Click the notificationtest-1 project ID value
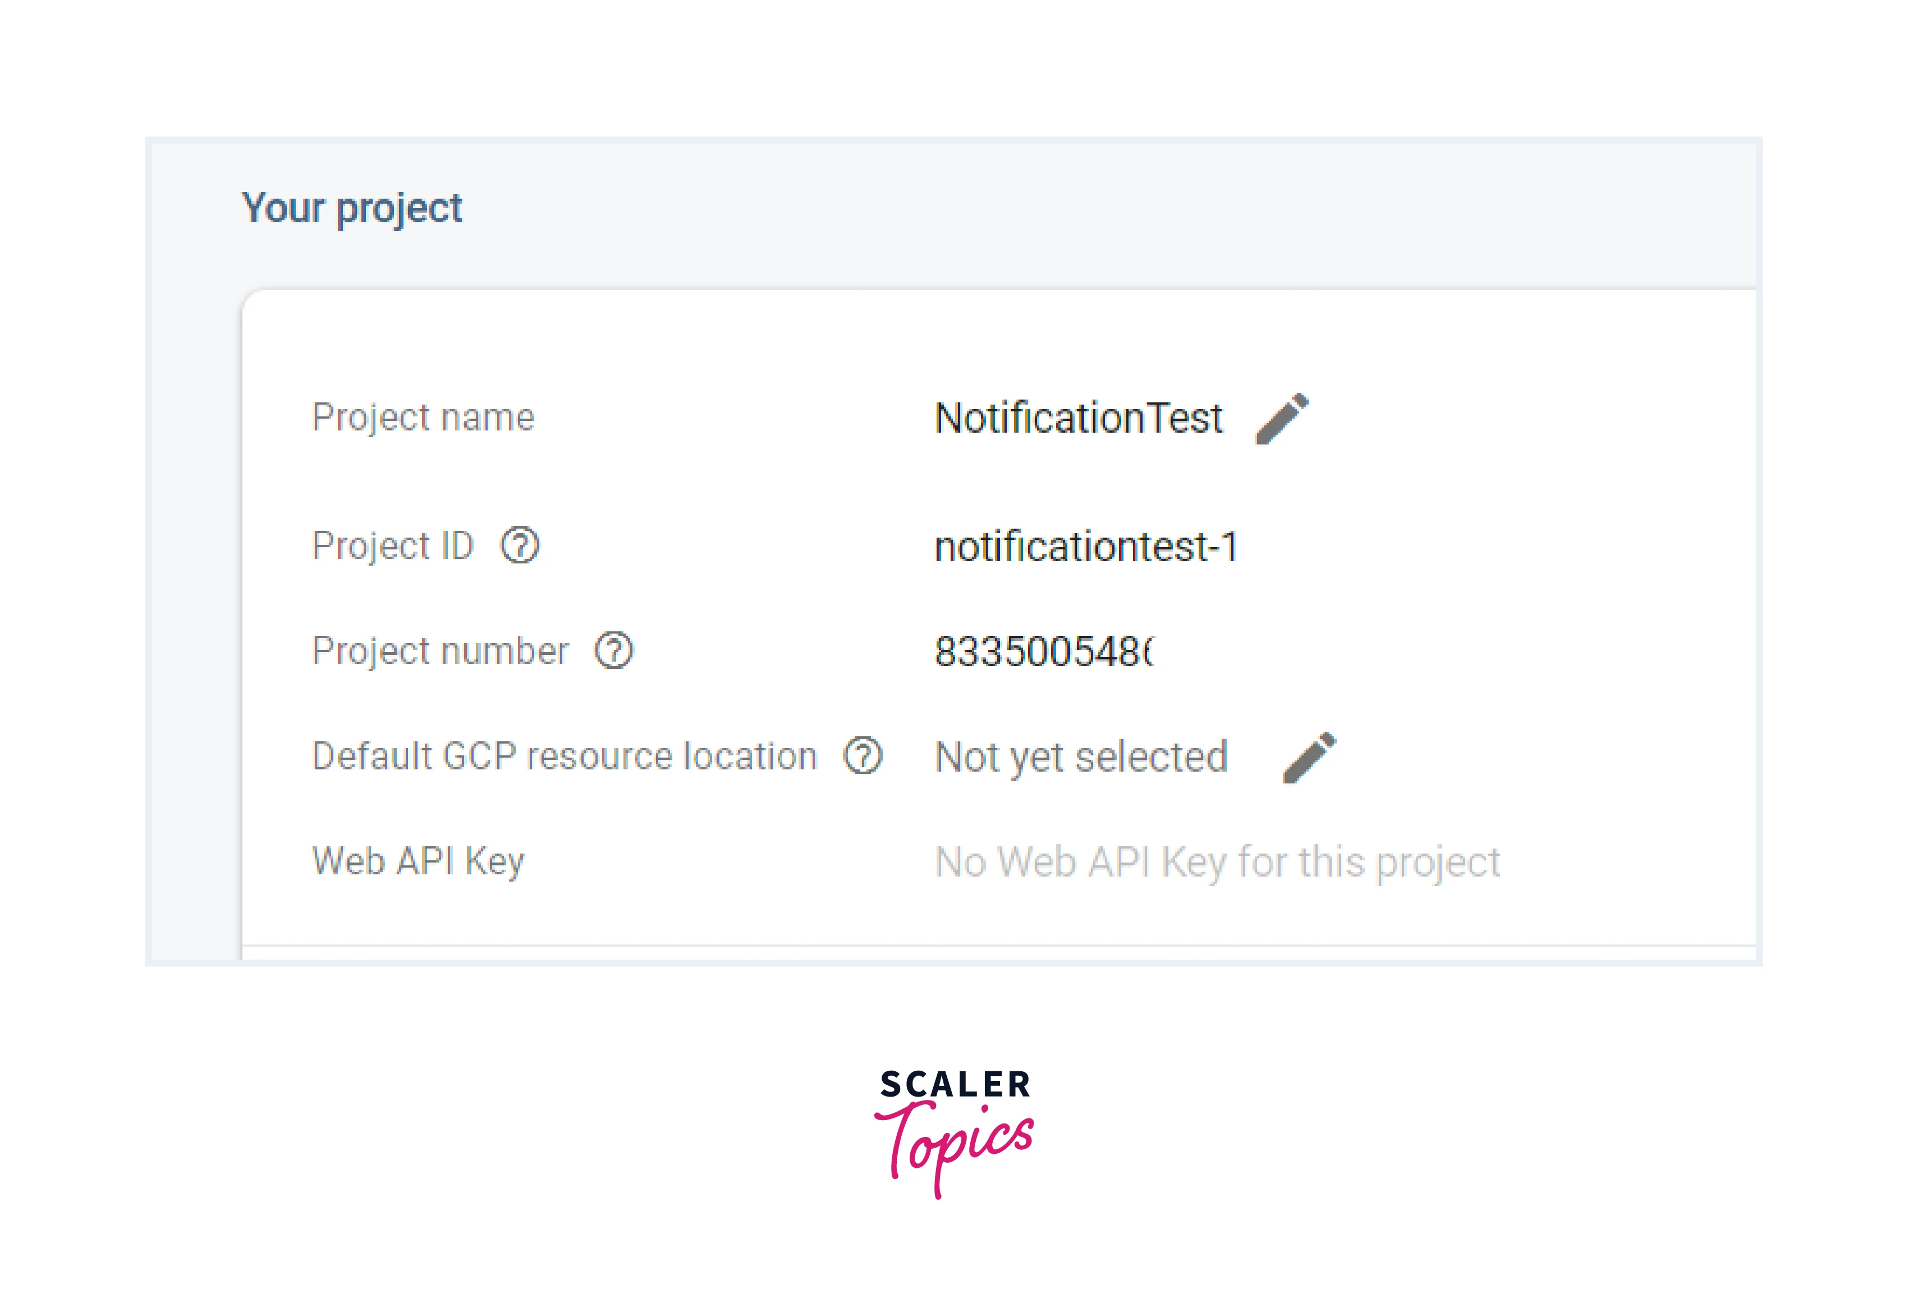Screen dimensions: 1908x1307 coord(1085,547)
